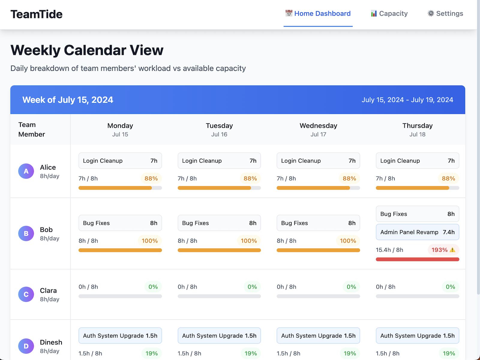Select the bar chart icon next to Capacity
Image resolution: width=480 pixels, height=360 pixels.
[373, 13]
